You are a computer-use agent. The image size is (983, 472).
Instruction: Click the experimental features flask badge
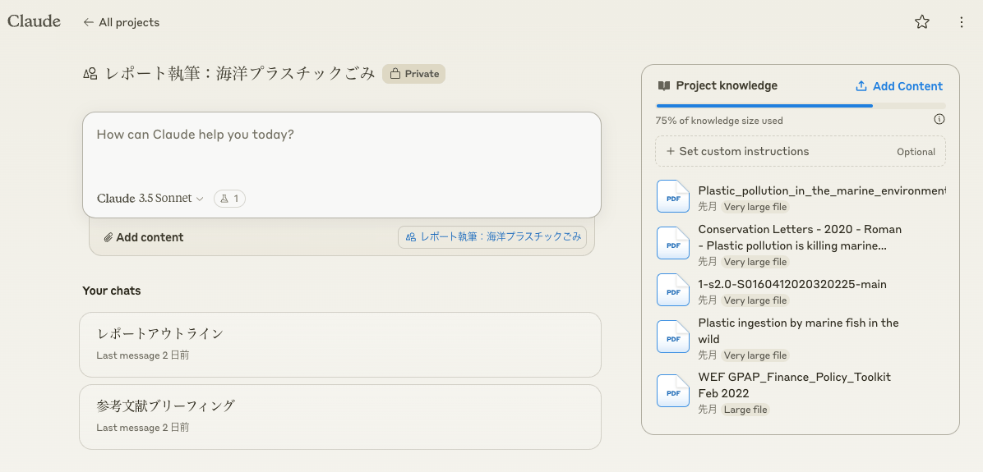[x=229, y=198]
